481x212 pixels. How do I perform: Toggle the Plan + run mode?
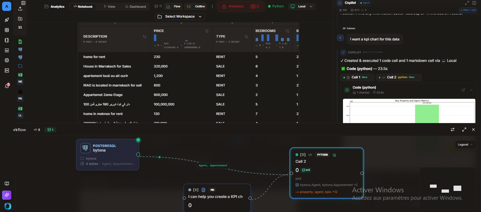[468, 10]
